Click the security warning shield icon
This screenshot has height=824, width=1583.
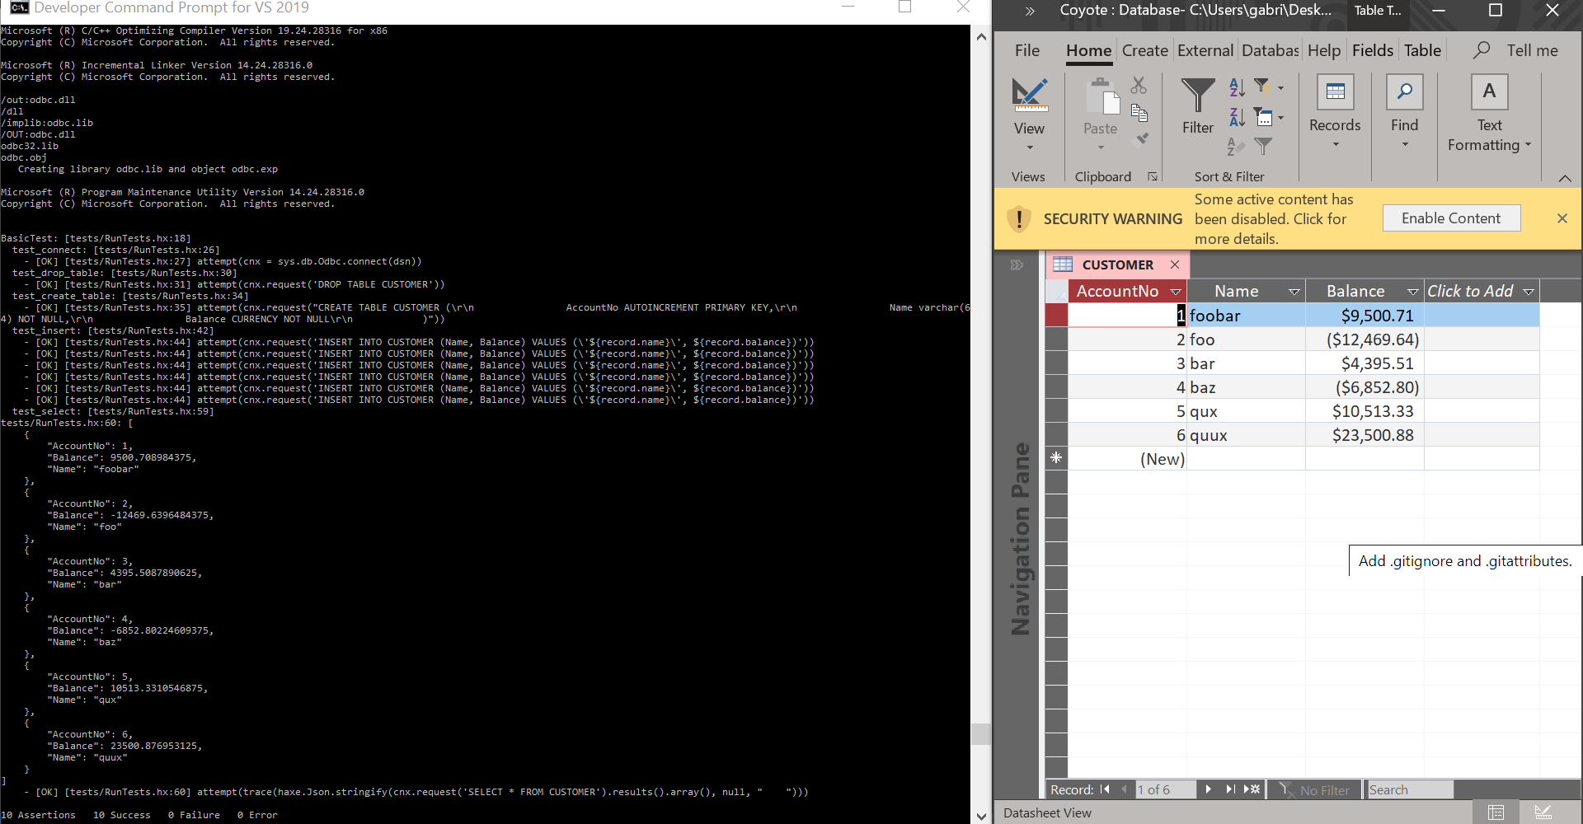1019,218
